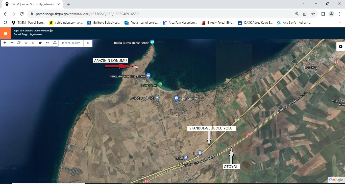
Task: Zoom out with the minus icon
Action: click(12, 43)
